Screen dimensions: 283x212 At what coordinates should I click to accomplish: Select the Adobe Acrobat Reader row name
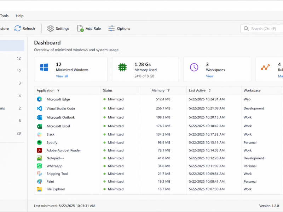point(64,151)
